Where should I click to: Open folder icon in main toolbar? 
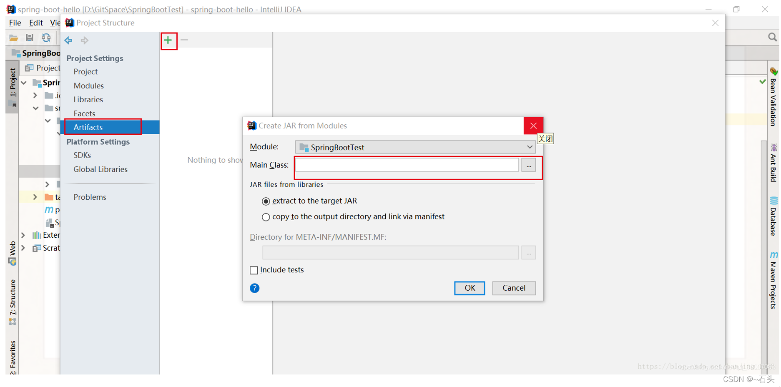click(x=14, y=38)
